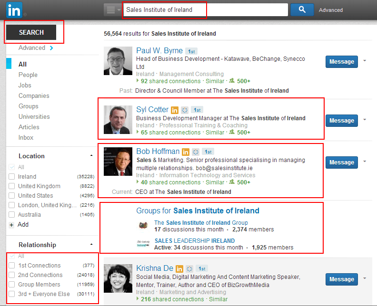Message Krishna De
Image resolution: width=377 pixels, height=306 pixels.
pos(342,279)
